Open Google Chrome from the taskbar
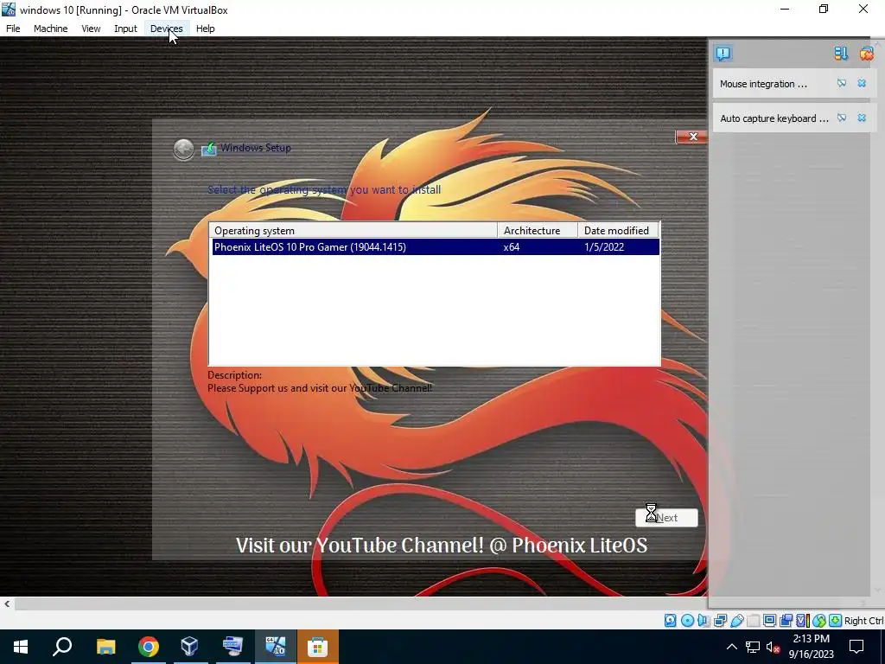 click(x=148, y=647)
